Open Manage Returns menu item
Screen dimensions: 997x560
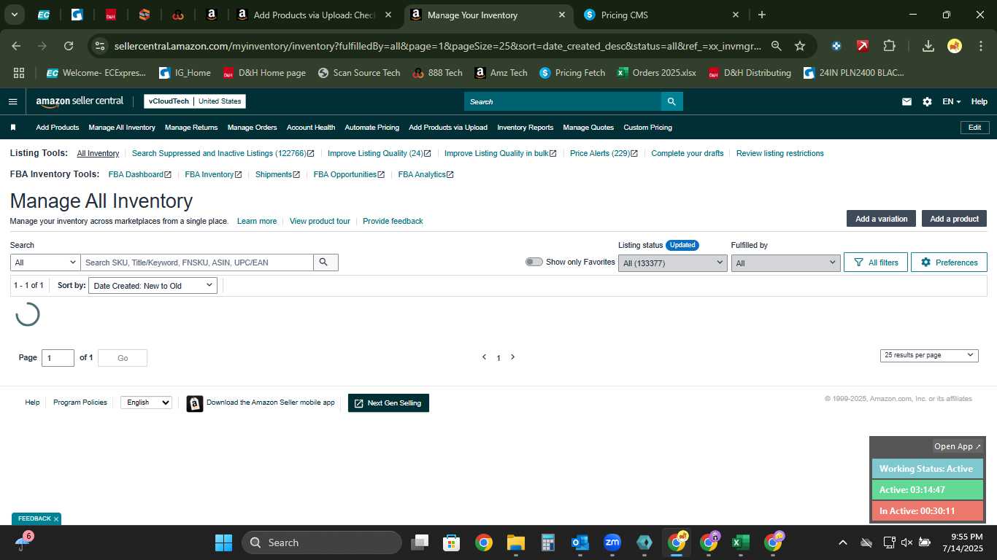click(191, 128)
